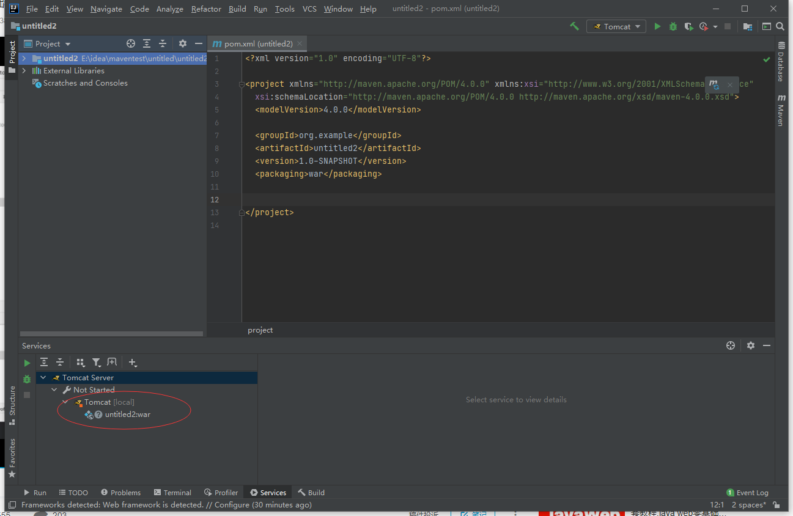Dismiss the Maven reload popup
The image size is (793, 516).
click(x=729, y=85)
